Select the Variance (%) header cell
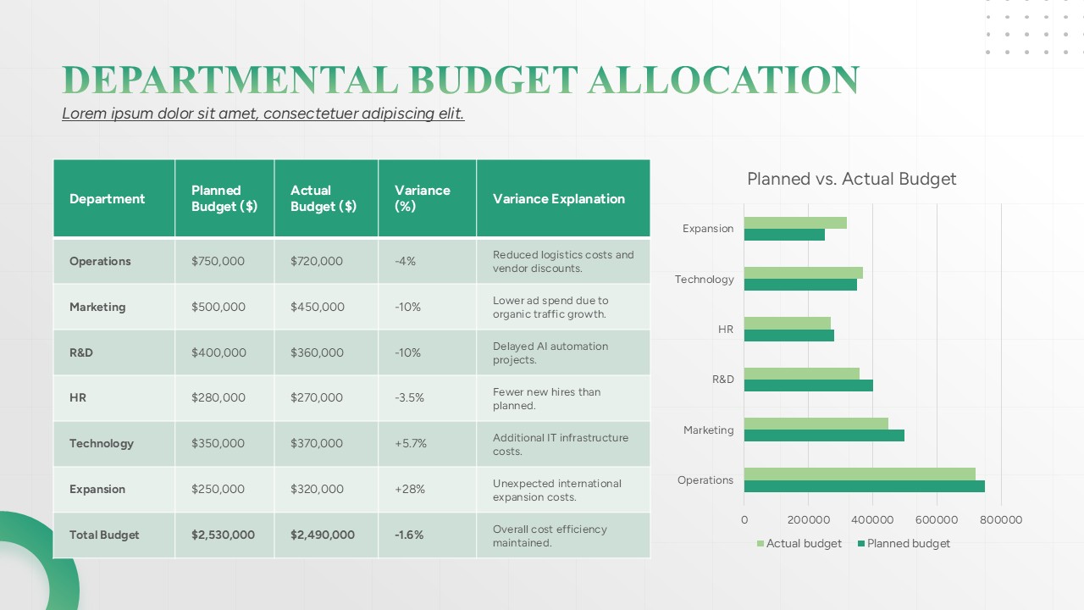 (428, 198)
